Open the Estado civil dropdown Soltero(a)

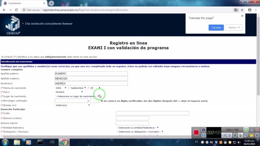(73, 105)
